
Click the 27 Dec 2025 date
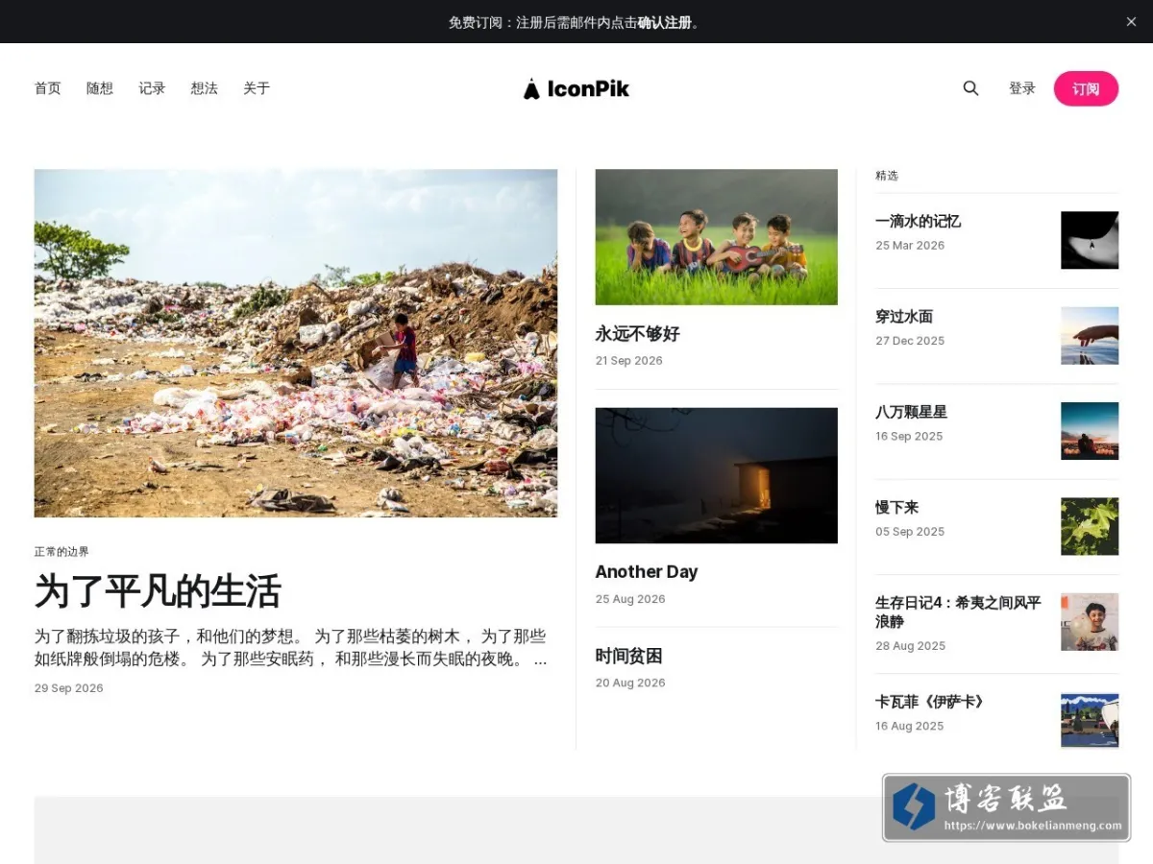point(910,341)
